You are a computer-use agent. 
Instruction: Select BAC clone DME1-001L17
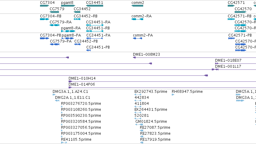click(228, 66)
